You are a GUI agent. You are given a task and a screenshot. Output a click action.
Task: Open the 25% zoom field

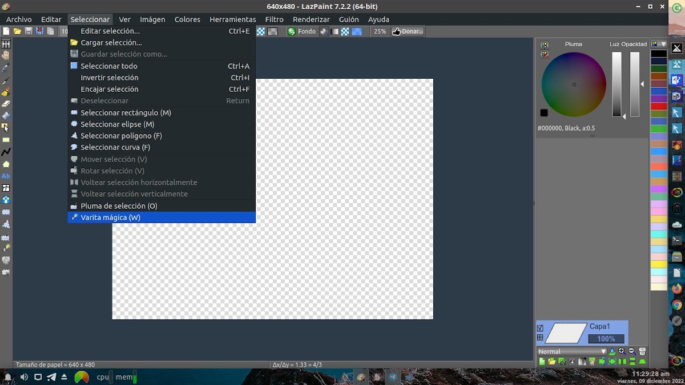380,31
